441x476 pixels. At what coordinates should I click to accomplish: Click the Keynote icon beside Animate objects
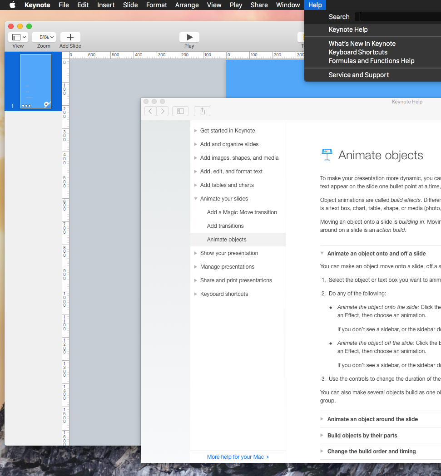click(327, 155)
